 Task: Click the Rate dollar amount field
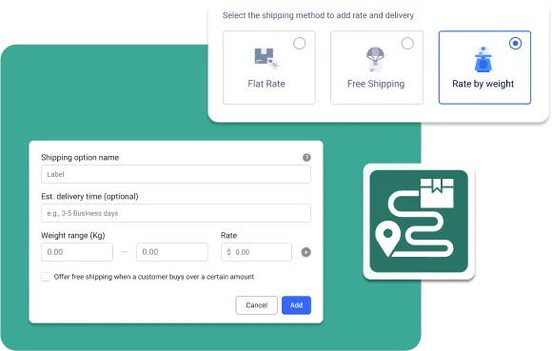[x=256, y=252]
